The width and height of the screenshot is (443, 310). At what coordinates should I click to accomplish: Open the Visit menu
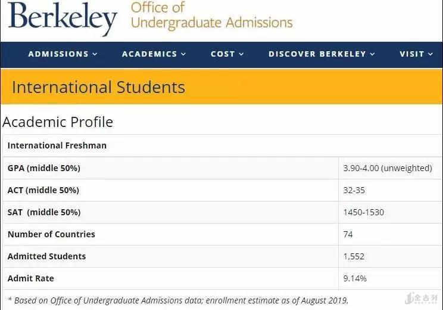pos(411,54)
